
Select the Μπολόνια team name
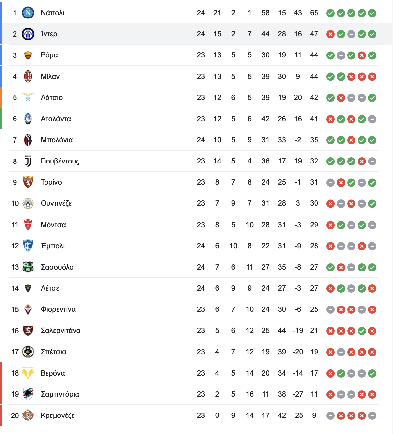(57, 140)
